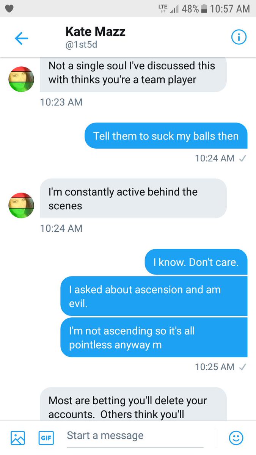Tap avatar beside 'constantly active' message
The width and height of the screenshot is (256, 455).
(21, 206)
